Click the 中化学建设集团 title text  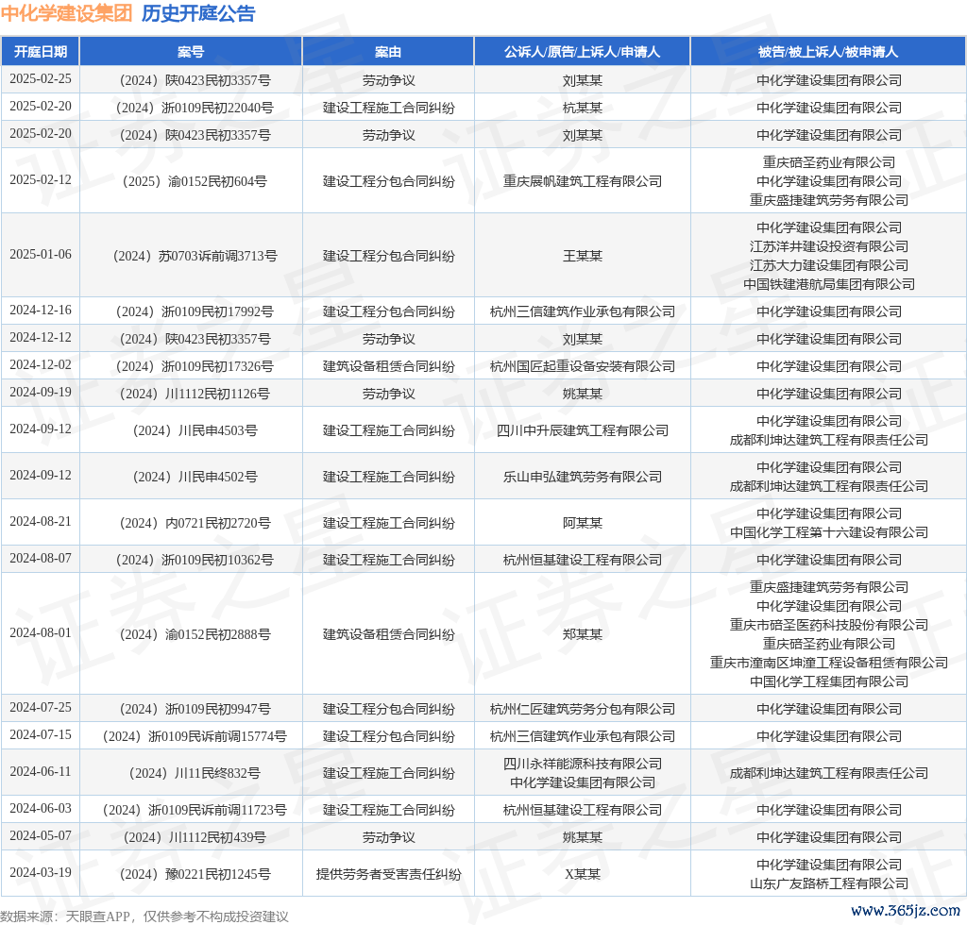click(67, 13)
